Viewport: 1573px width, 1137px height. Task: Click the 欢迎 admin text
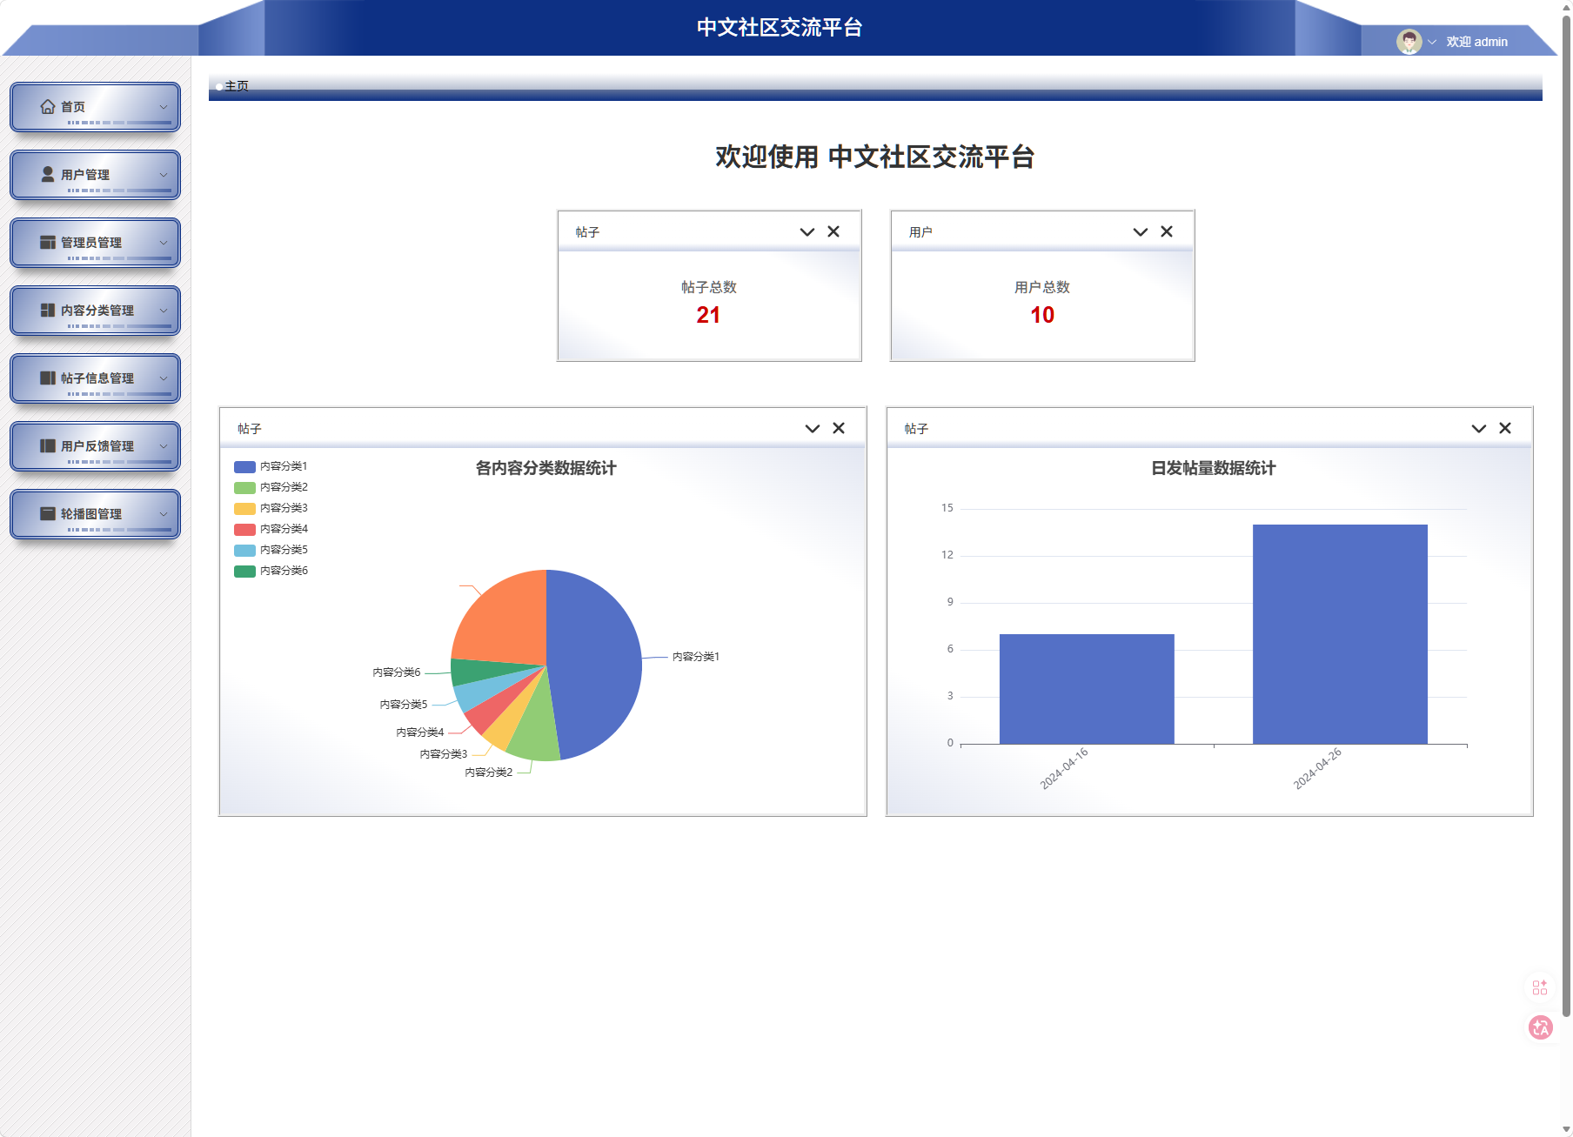pos(1476,42)
